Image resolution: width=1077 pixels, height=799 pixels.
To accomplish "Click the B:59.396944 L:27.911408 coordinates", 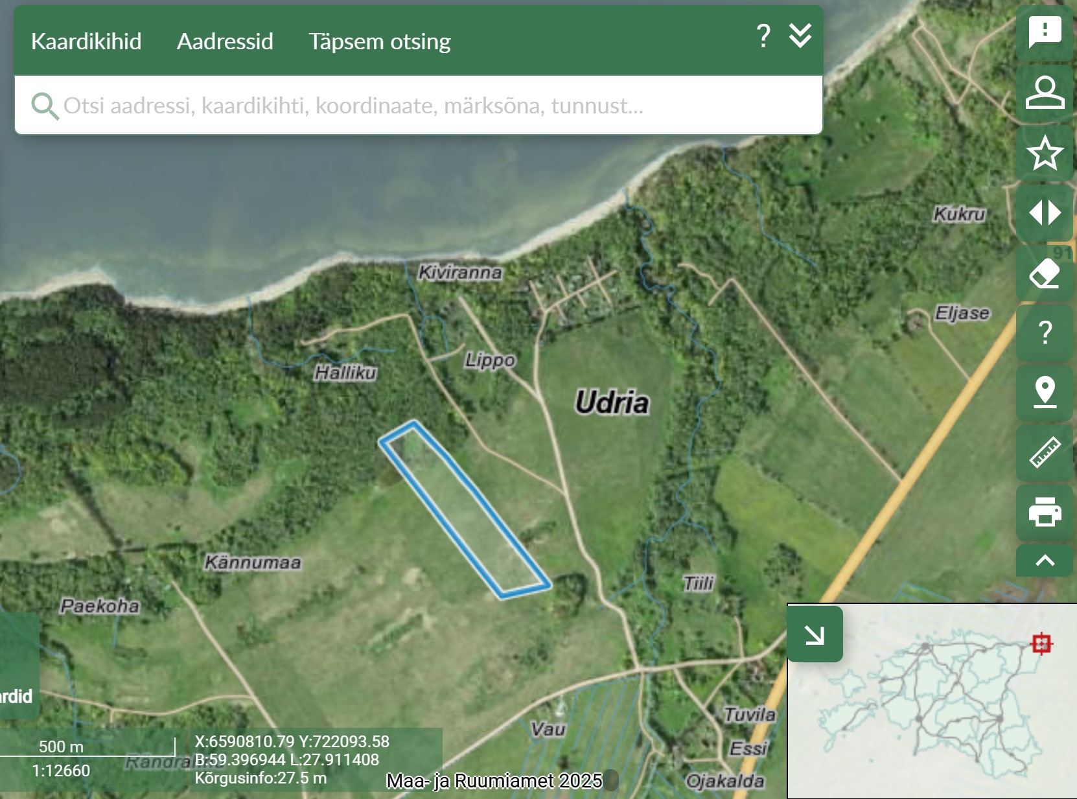I will click(286, 759).
